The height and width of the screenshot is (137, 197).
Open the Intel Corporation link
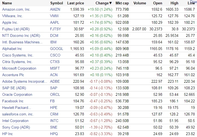tap(15, 121)
